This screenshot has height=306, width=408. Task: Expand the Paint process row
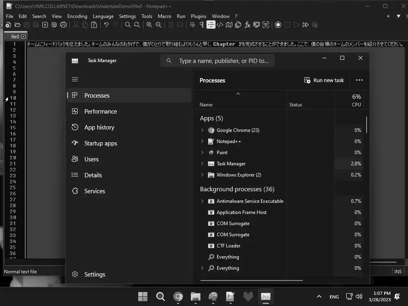[x=202, y=153]
